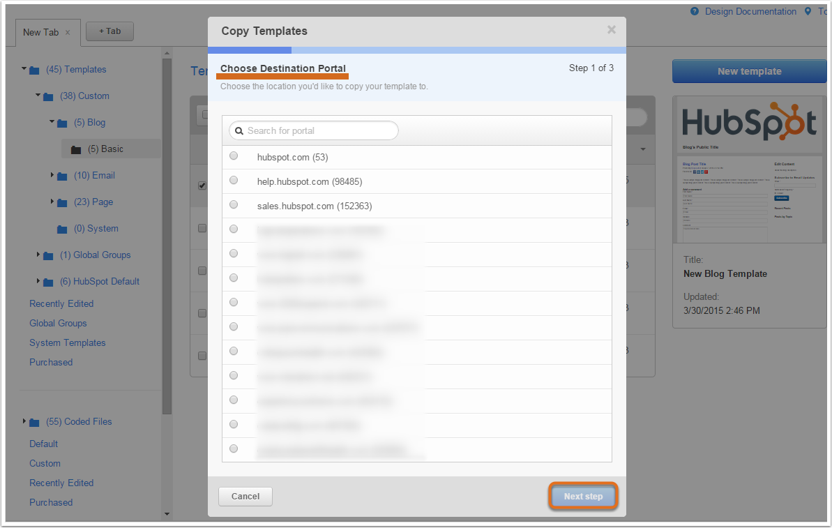Click the sidebar scroll up arrow
This screenshot has height=528, width=832.
tap(167, 53)
